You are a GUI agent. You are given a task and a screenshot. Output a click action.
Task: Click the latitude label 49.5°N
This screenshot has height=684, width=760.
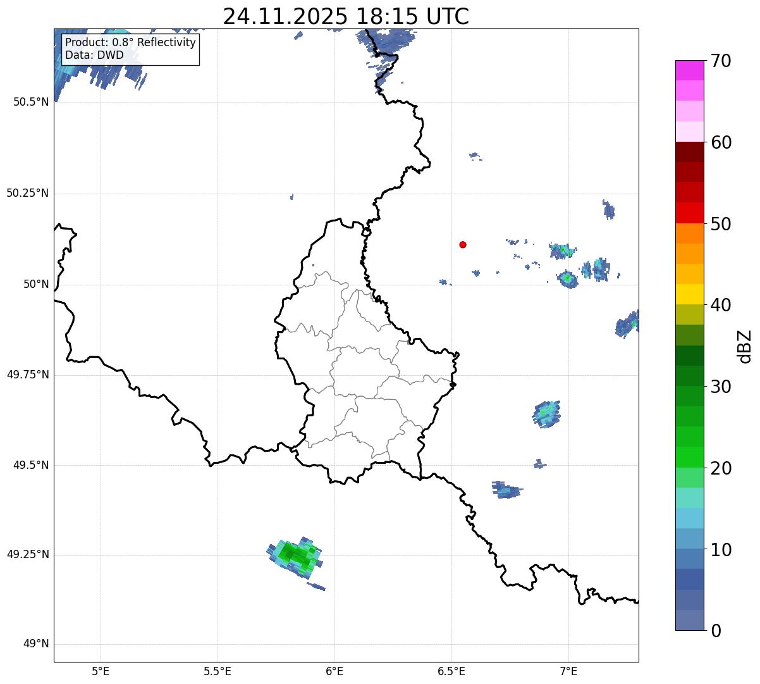(x=31, y=465)
